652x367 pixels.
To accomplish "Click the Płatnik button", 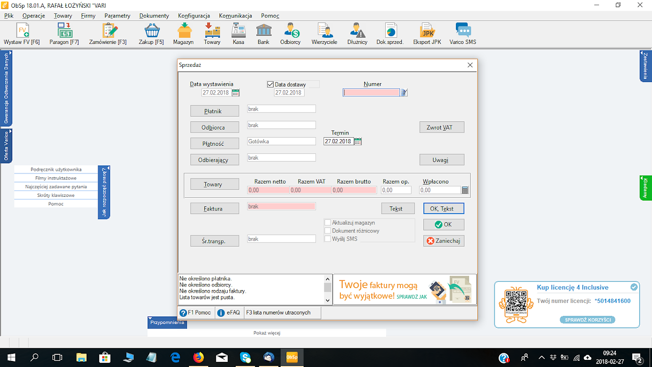I will coord(214,111).
